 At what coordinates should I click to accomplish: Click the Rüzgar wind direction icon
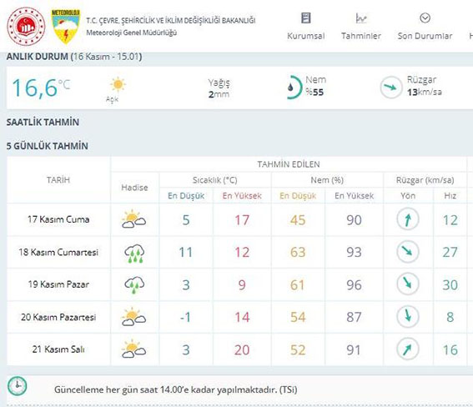tap(391, 88)
